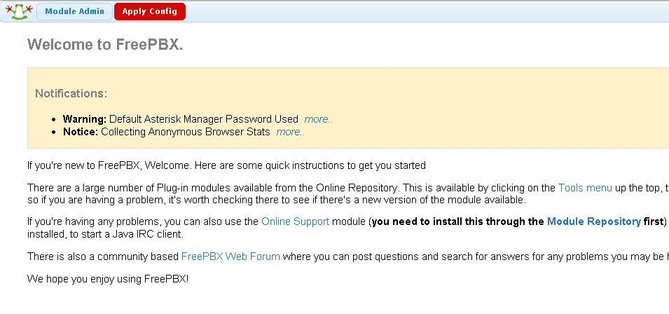Screen dimensions: 669x314
Task: Click 'Collecting Anonymous Browser Stats' text
Action: point(186,132)
